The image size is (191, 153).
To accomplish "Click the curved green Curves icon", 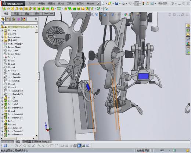I will (98, 9).
